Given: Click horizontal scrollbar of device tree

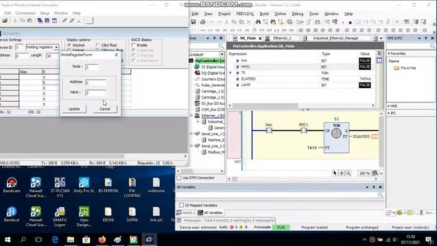Looking at the screenshot, I should (187, 171).
